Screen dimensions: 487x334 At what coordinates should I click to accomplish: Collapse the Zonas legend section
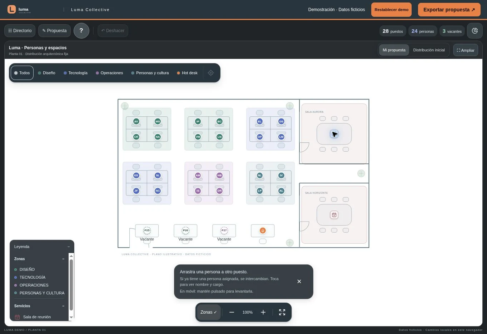63,259
